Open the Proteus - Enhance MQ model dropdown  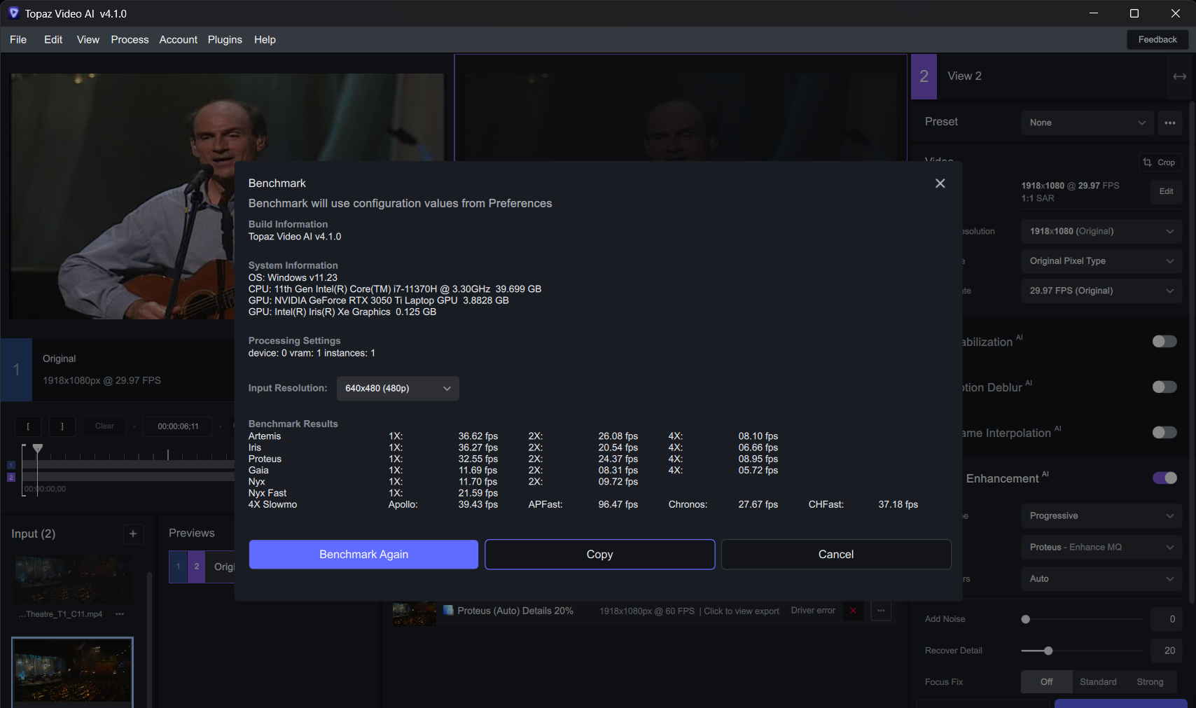click(x=1101, y=547)
